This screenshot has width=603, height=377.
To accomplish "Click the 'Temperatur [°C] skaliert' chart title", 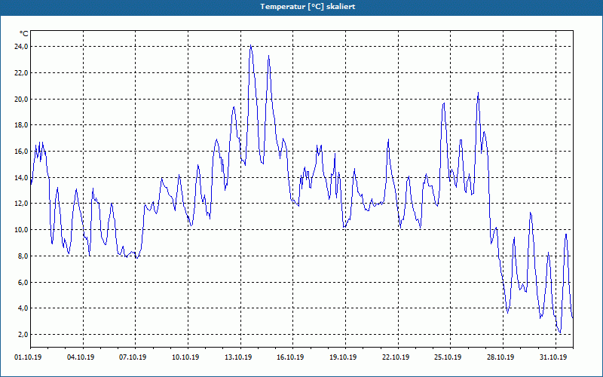I will 308,7.
